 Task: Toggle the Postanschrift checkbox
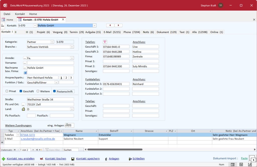pyautogui.click(x=54, y=91)
